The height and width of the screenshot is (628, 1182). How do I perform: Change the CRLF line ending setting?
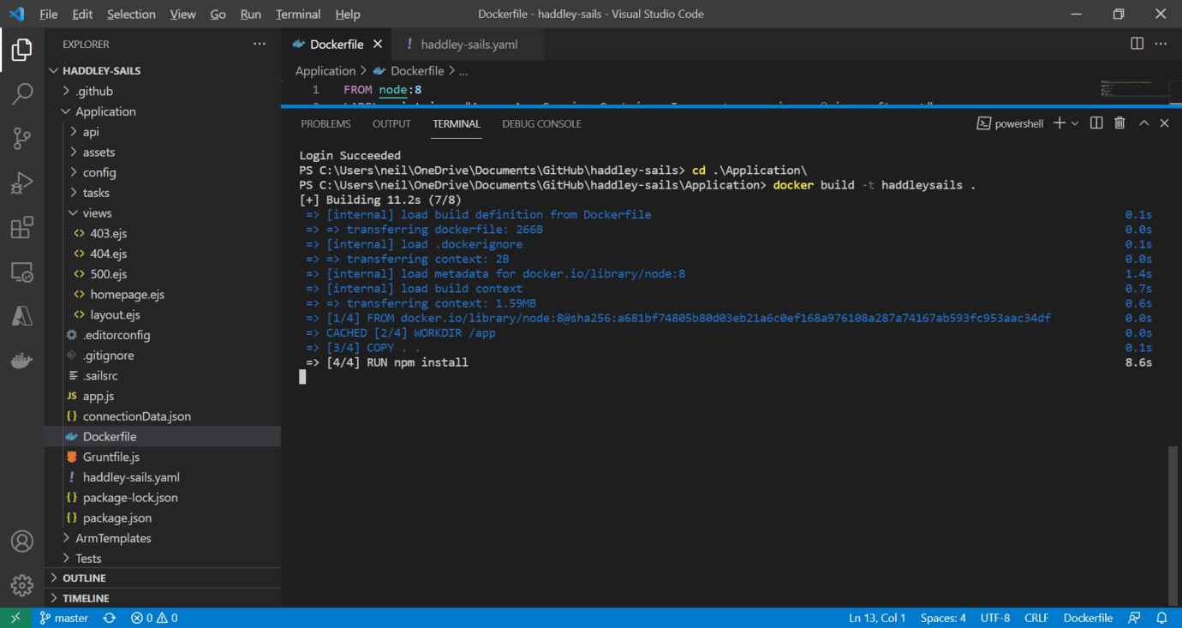(x=1036, y=618)
